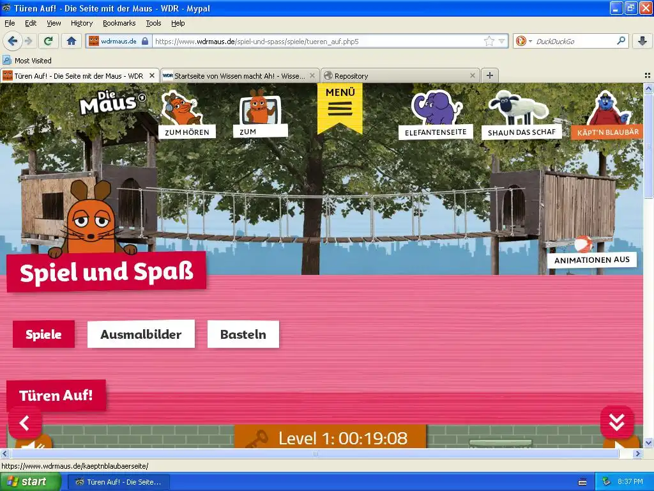Open a new tab with the plus button
This screenshot has width=654, height=491.
click(490, 75)
